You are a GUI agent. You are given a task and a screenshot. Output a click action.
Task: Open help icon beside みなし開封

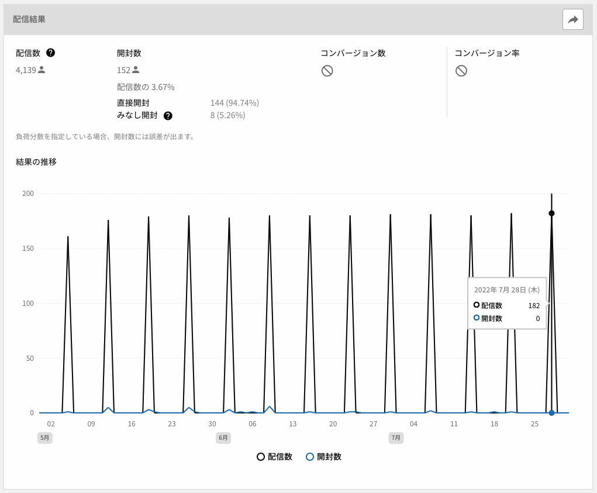click(168, 116)
